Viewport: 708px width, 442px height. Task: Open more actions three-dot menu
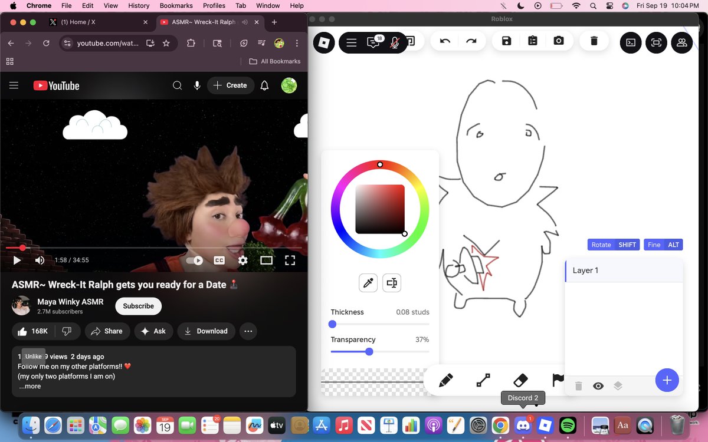click(x=248, y=331)
